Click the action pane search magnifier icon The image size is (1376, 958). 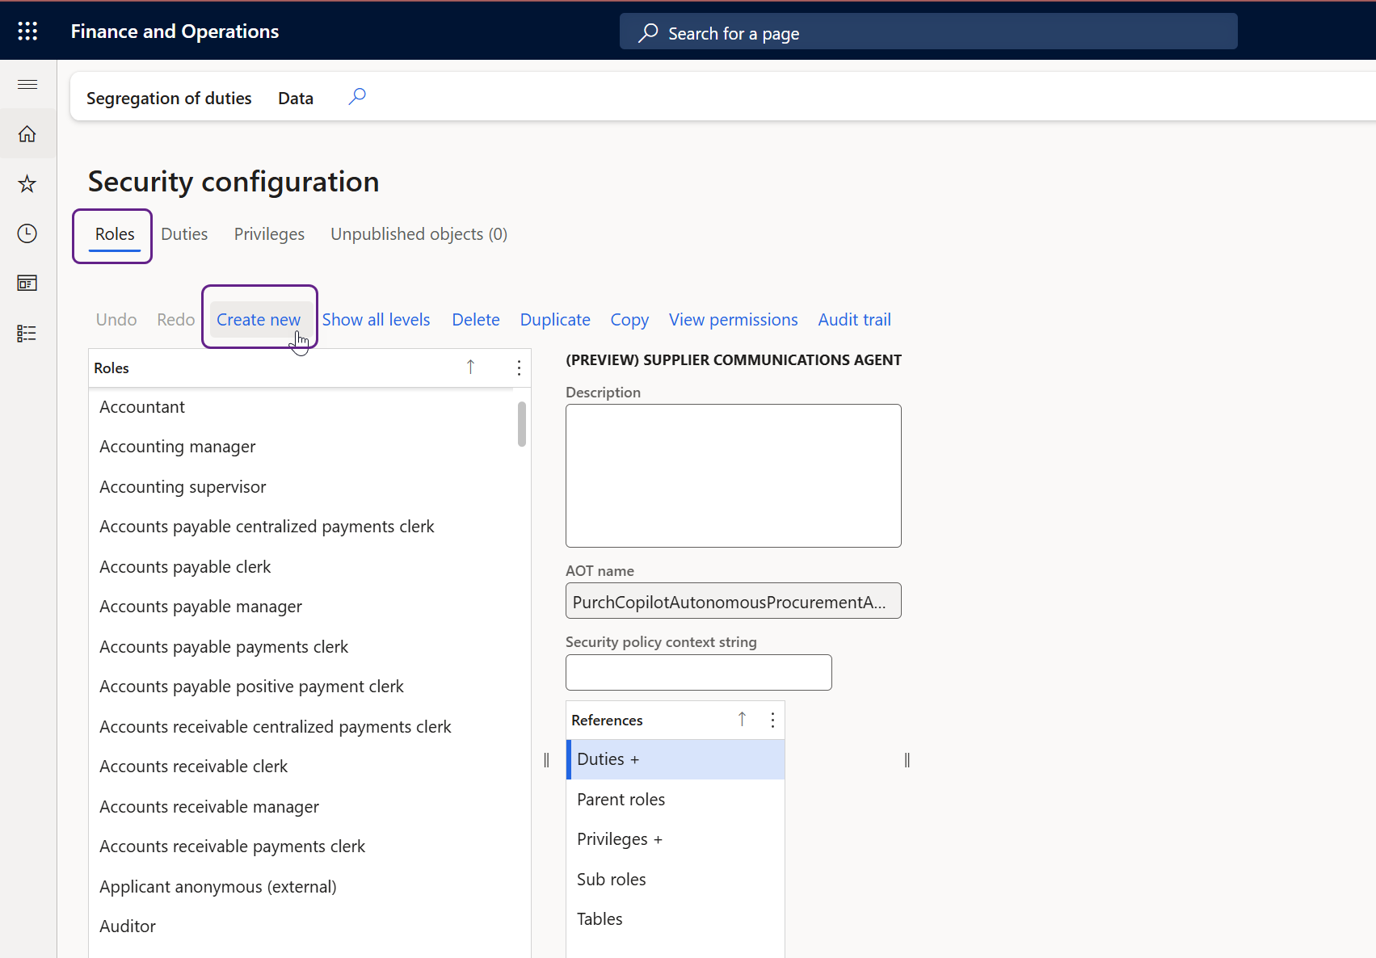coord(357,97)
